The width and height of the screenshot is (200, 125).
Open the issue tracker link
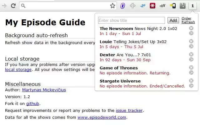point(129,110)
